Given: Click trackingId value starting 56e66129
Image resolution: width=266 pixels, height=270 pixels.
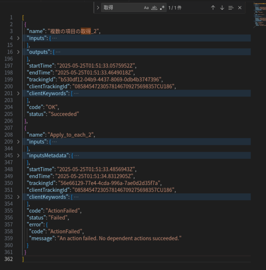Looking at the screenshot, I should 109,183.
